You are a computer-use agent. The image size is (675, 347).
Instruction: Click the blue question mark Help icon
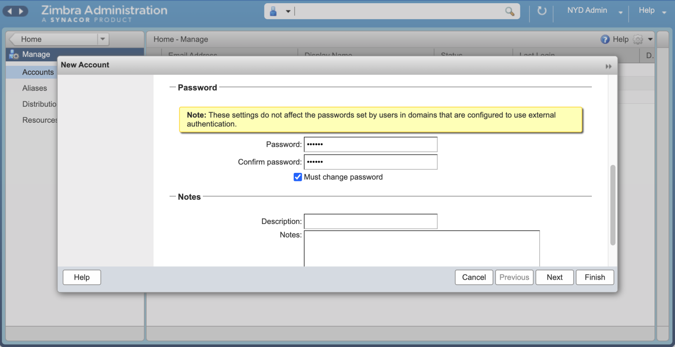point(605,39)
